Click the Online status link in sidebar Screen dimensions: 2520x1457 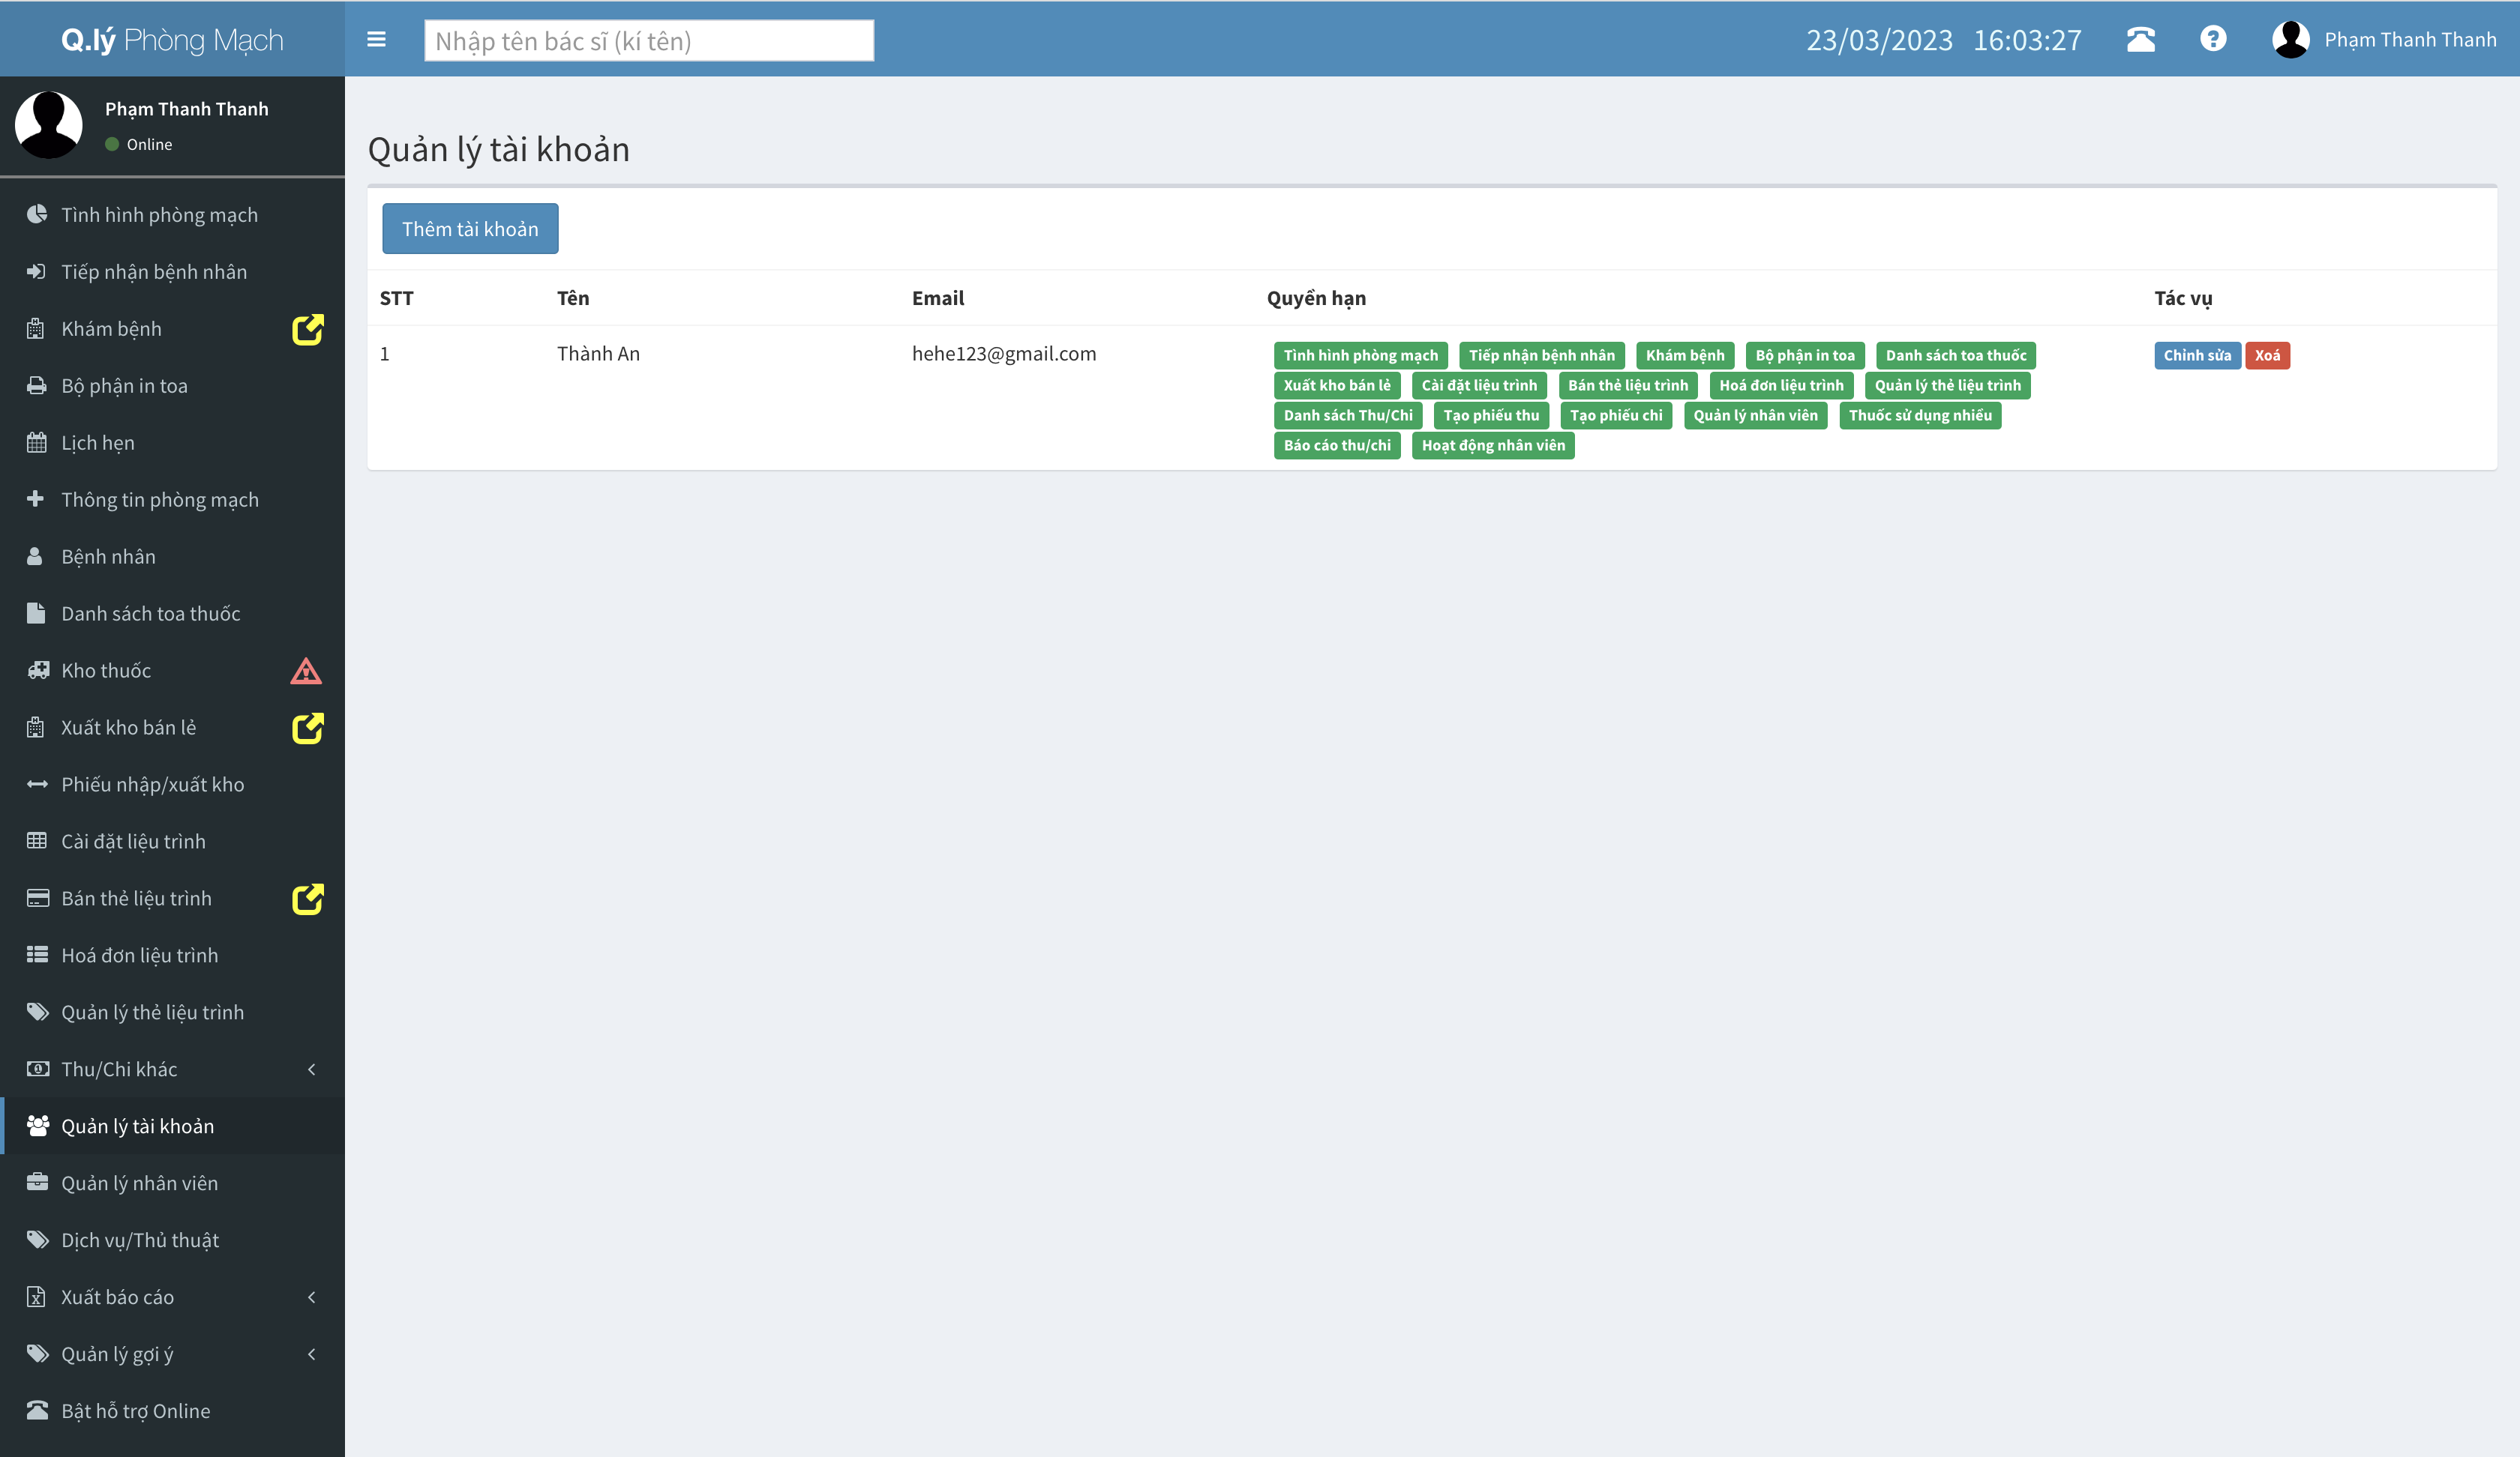click(139, 144)
